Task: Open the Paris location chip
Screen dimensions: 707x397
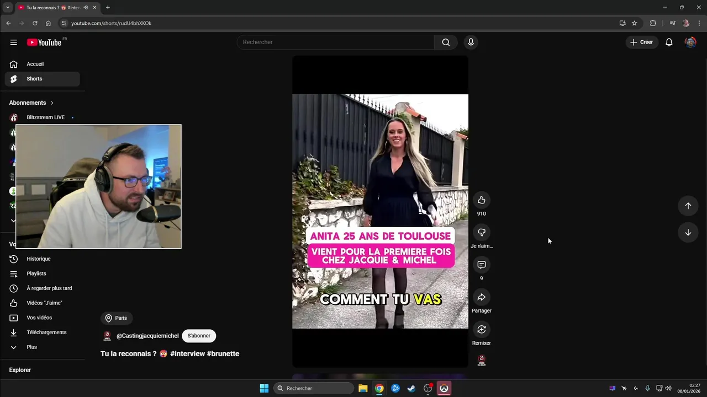Action: tap(117, 318)
